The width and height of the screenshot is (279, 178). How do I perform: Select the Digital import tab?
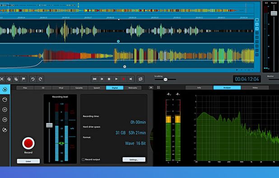[x=115, y=88]
